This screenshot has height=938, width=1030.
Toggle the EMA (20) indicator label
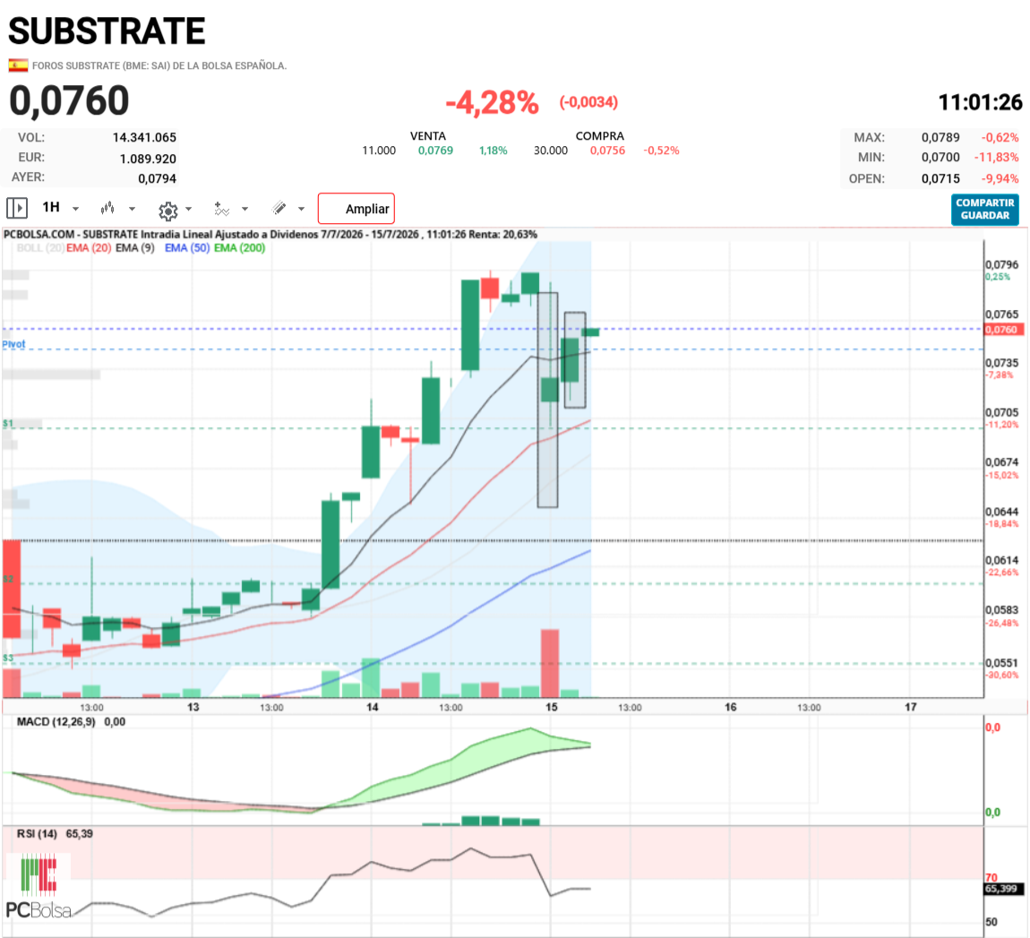[x=89, y=247]
